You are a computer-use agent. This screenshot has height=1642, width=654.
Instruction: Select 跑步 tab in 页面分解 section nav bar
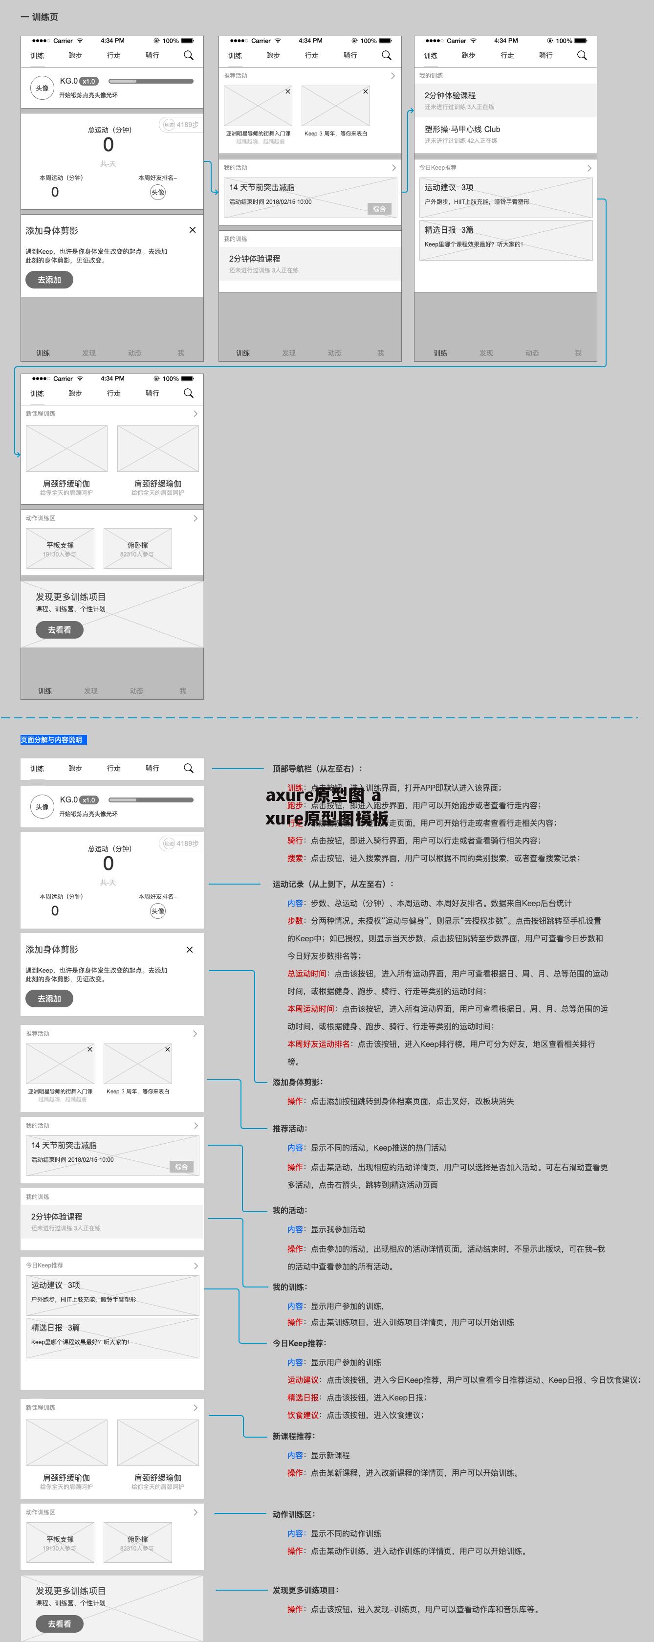click(75, 768)
